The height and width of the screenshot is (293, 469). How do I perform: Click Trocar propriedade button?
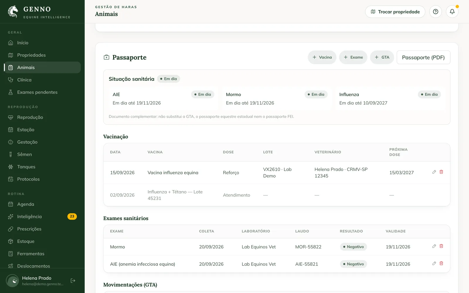[395, 12]
